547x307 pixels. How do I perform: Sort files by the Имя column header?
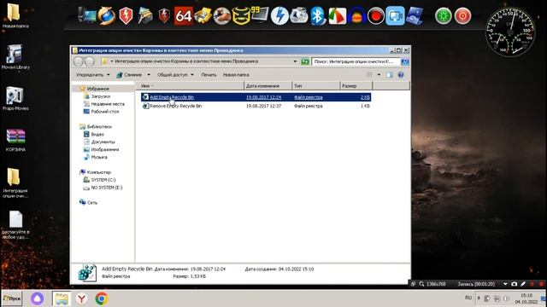coord(190,85)
